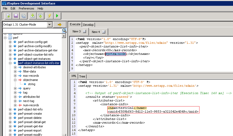Viewport: 233px width, 136px height.
Task: Select the New 3 tab
Action: (77, 31)
